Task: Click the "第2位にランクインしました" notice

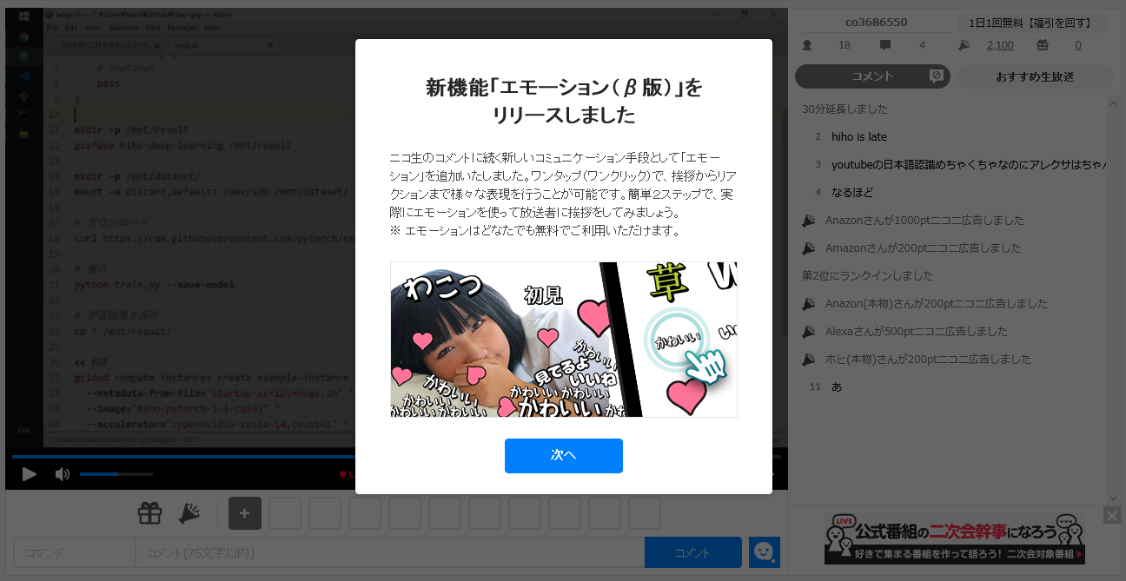Action: [x=868, y=276]
